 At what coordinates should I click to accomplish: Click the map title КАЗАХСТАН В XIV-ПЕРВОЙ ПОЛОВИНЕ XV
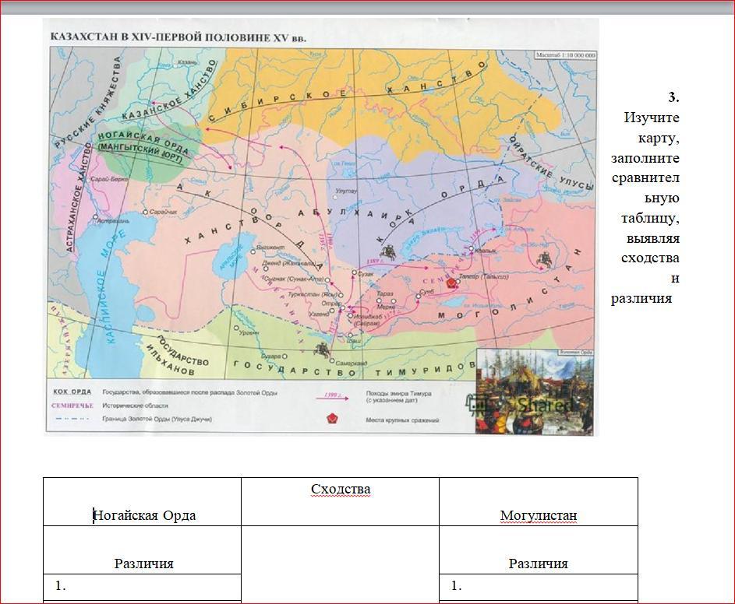click(x=178, y=37)
